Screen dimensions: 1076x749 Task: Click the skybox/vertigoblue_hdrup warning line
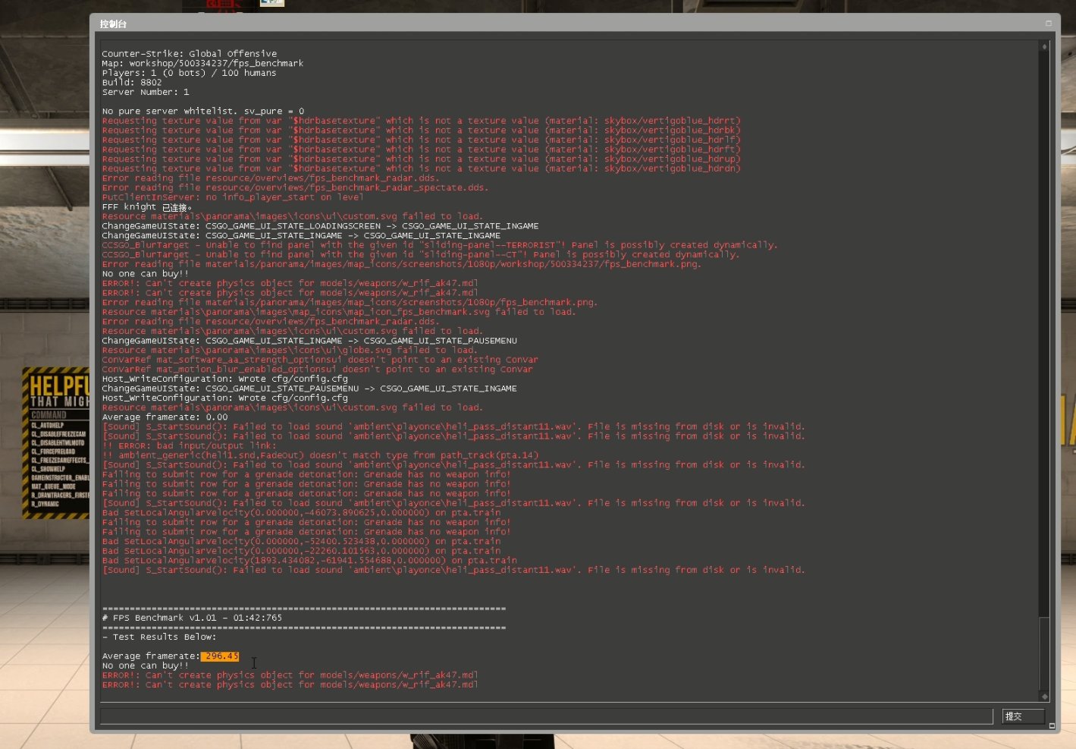[422, 159]
